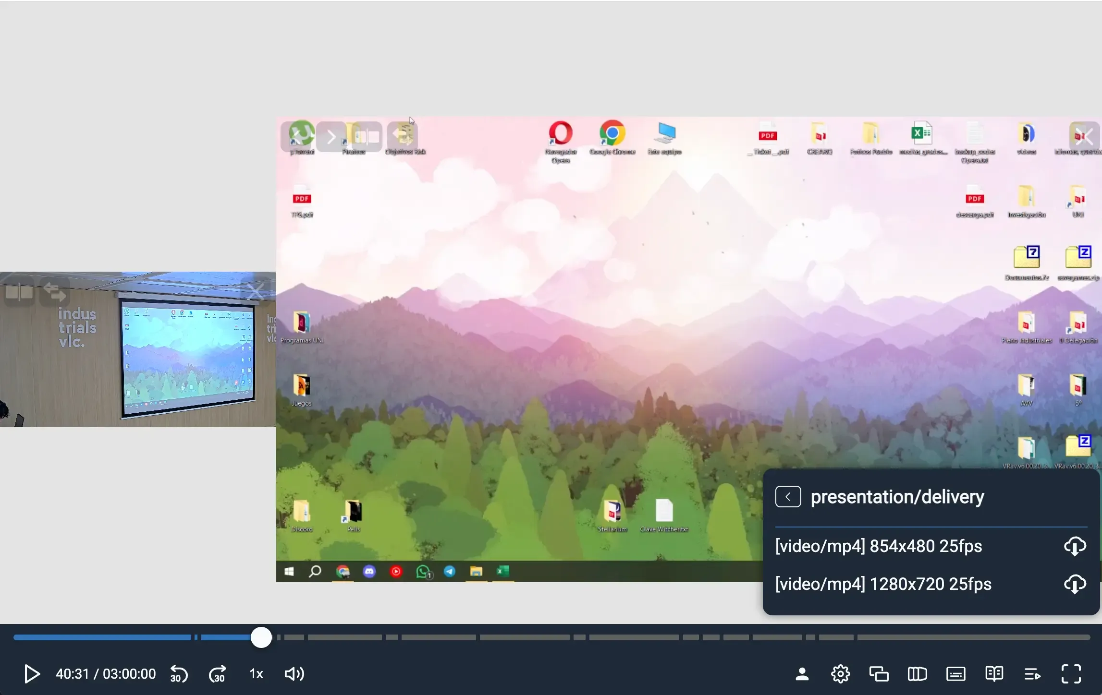Open the swap icon on the picture-in-picture window
Viewport: 1102px width, 695px height.
[x=54, y=291]
